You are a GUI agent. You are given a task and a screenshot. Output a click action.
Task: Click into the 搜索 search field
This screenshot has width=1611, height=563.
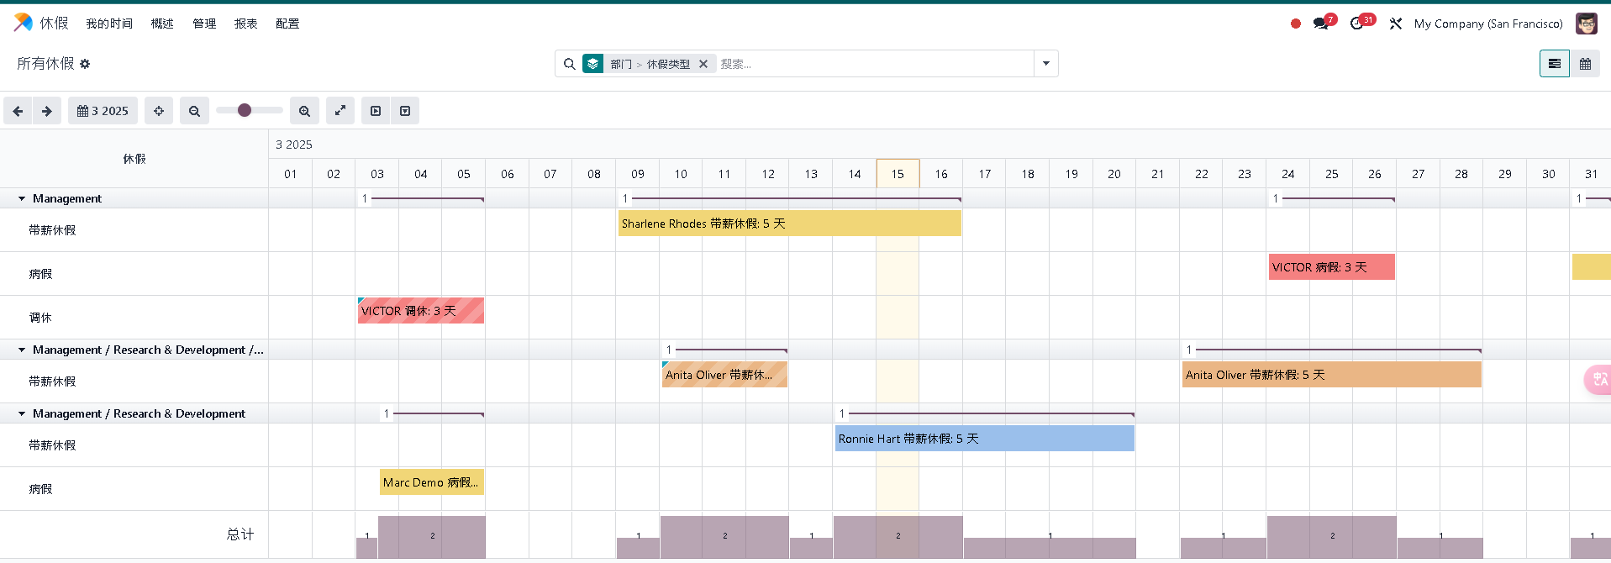[874, 64]
